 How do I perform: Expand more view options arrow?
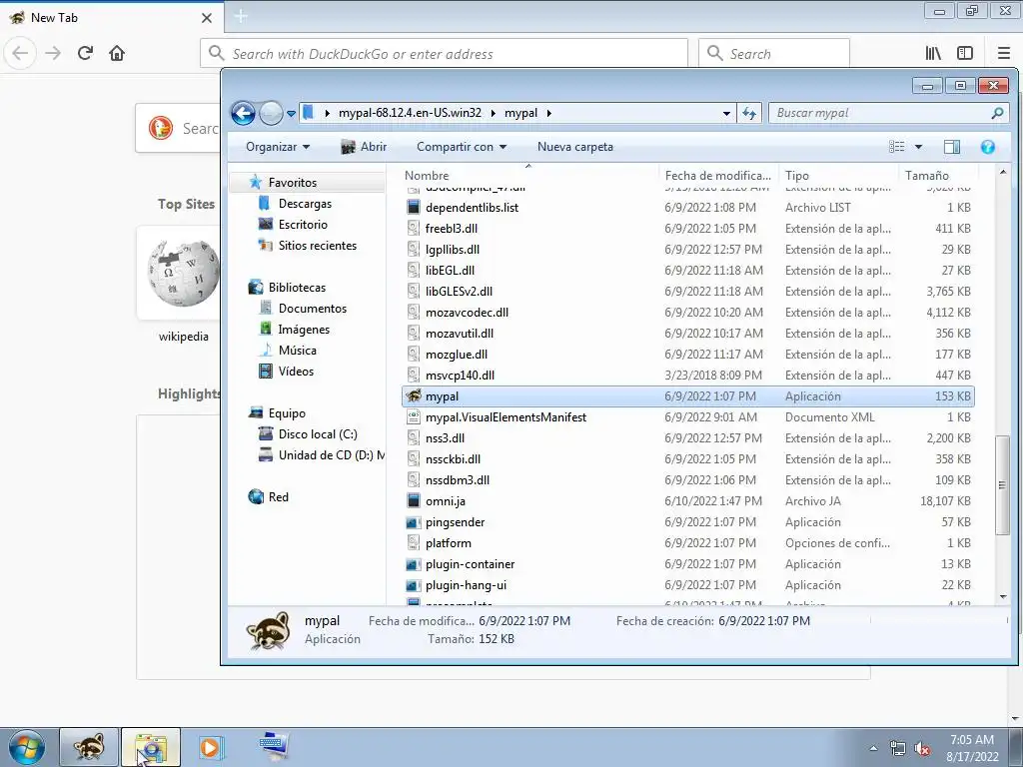[x=918, y=147]
